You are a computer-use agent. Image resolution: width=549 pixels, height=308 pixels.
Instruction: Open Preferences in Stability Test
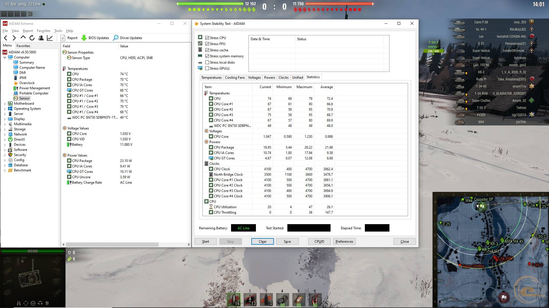point(344,242)
